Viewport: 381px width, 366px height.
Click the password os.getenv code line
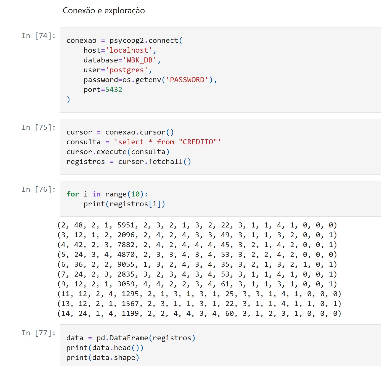click(150, 80)
